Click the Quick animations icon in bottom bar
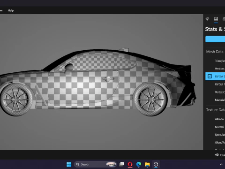The image size is (225, 169). click(217, 155)
